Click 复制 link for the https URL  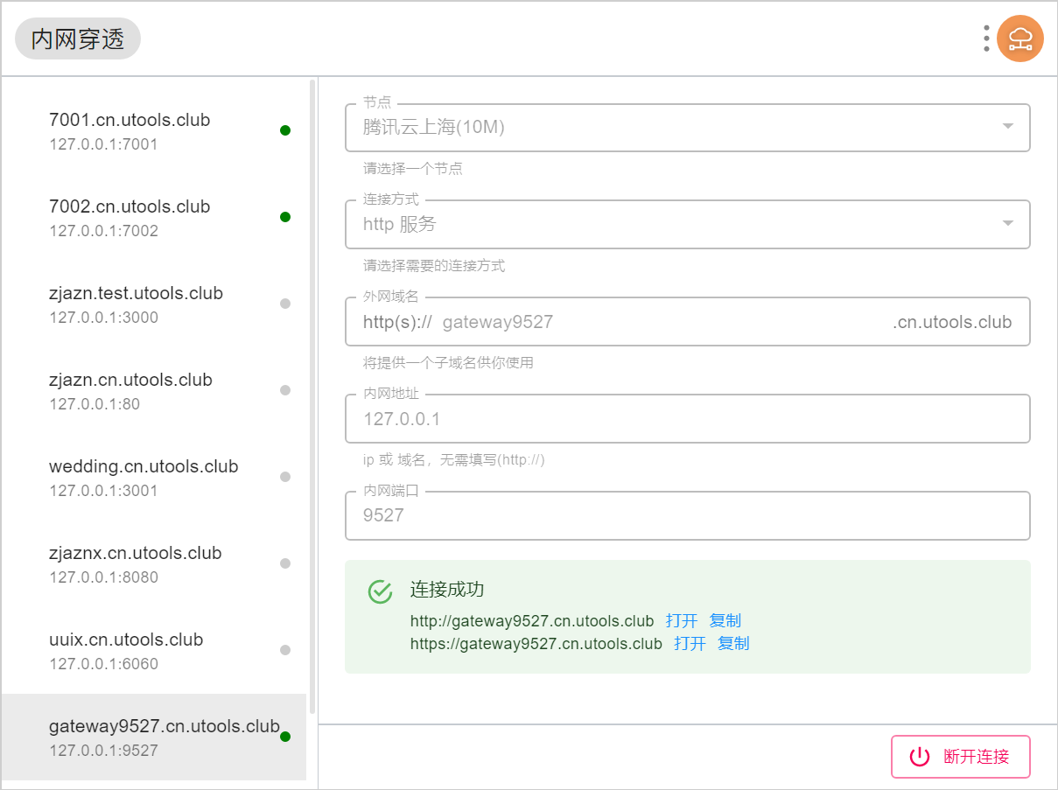733,644
